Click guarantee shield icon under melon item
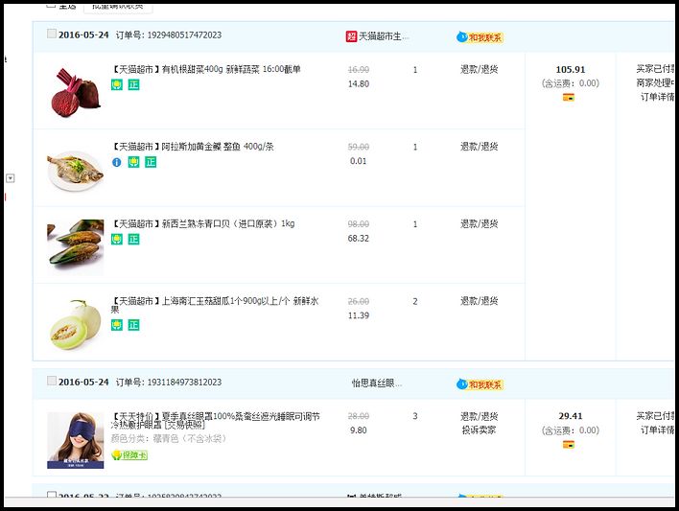 [116, 325]
